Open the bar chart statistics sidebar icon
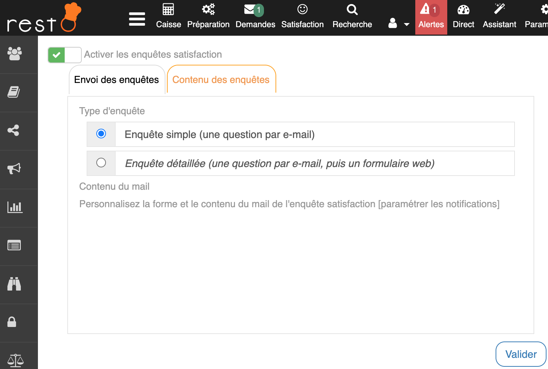The width and height of the screenshot is (548, 369). [x=15, y=207]
